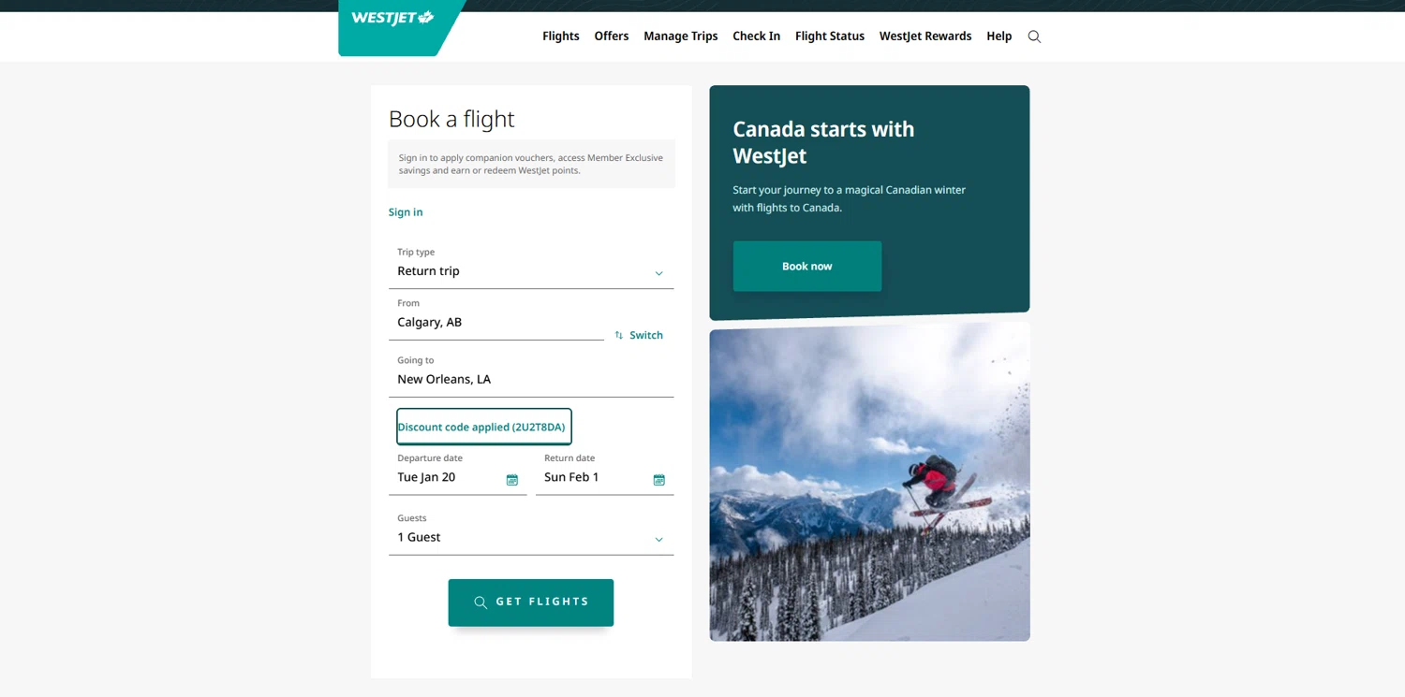Image resolution: width=1405 pixels, height=697 pixels.
Task: Open the Help menu
Action: click(x=998, y=36)
